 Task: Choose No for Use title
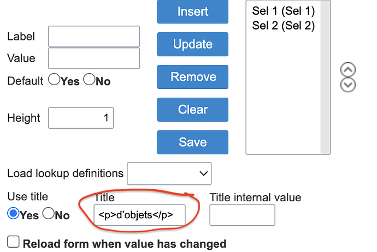48,213
